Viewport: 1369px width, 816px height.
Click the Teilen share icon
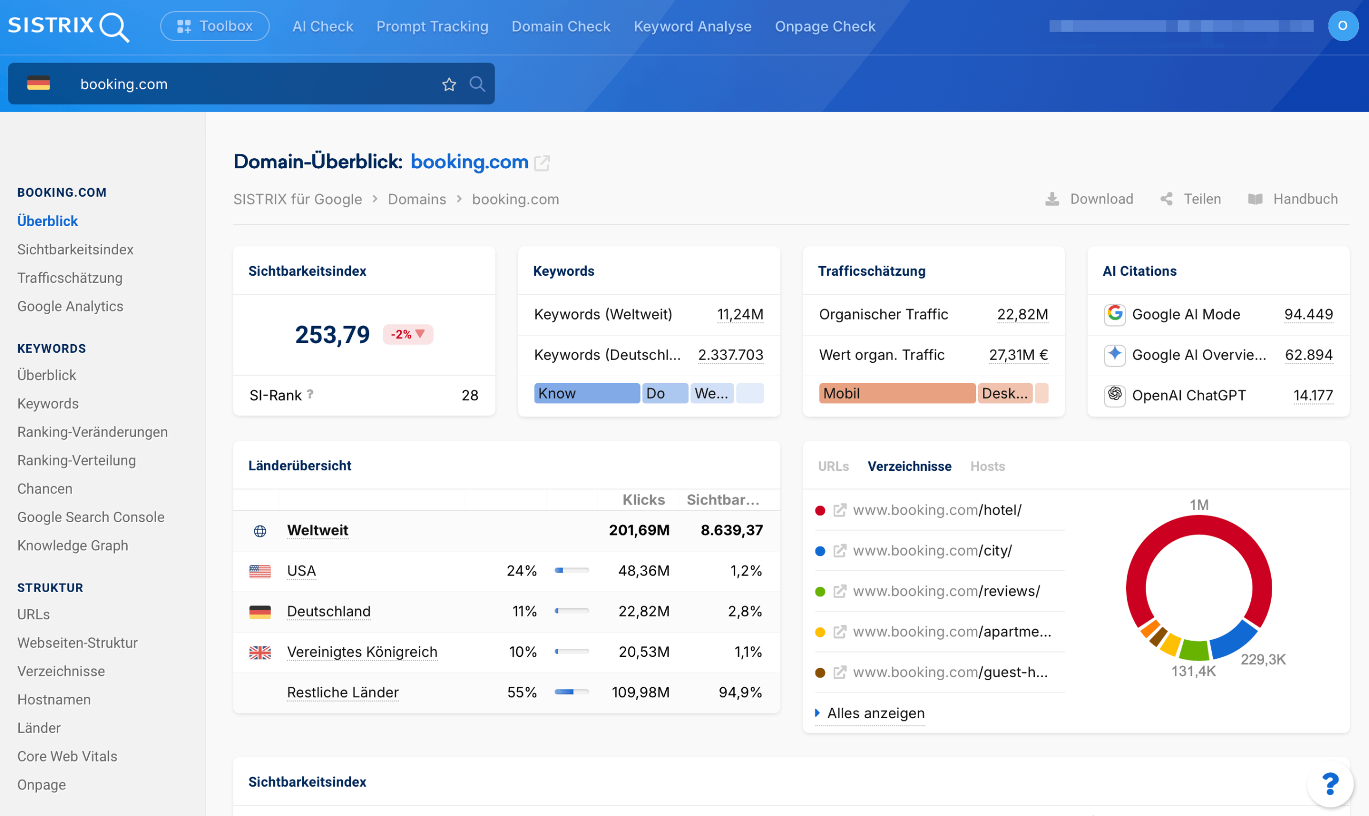pyautogui.click(x=1166, y=199)
